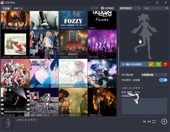Image resolution: width=170 pixels, height=132 pixels.
Task: Skip to next track in bottom bar
Action: pos(149,121)
